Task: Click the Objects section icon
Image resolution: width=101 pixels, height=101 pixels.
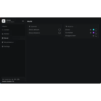Action: click(66, 27)
